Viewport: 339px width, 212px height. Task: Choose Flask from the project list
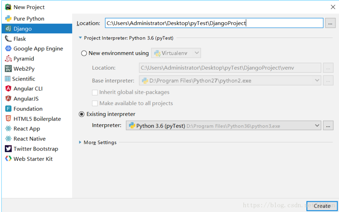[37, 39]
